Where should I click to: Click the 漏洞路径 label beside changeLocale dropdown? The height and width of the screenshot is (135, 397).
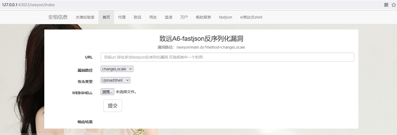[x=85, y=70]
